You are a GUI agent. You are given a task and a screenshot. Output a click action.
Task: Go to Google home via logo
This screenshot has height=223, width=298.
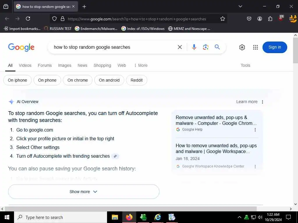pos(21,47)
